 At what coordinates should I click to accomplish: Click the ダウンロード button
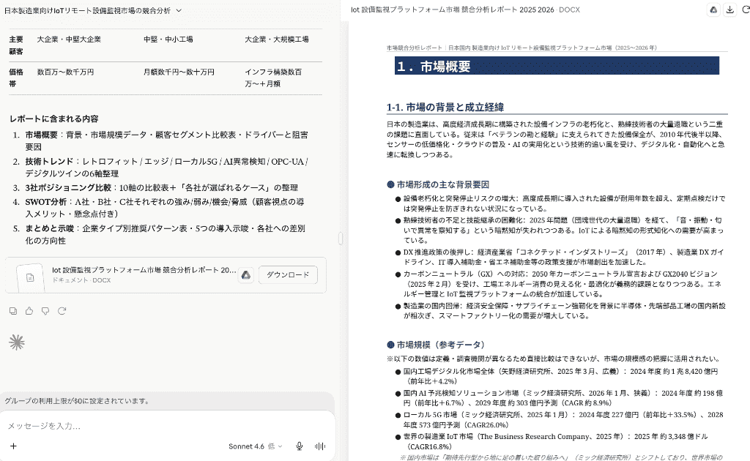pyautogui.click(x=288, y=274)
